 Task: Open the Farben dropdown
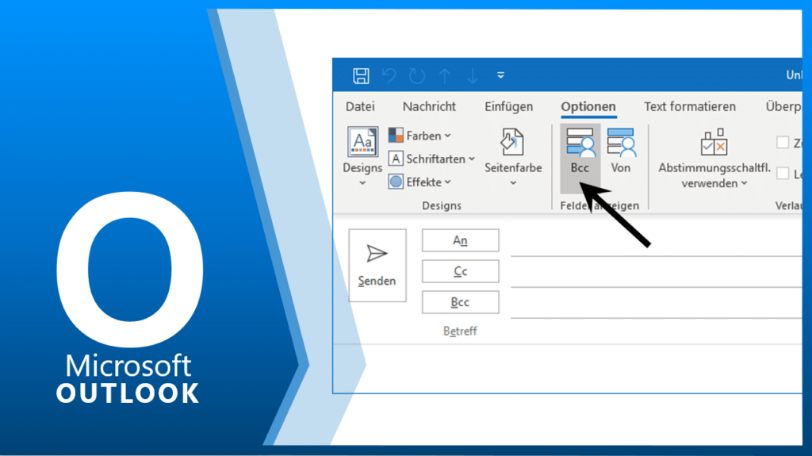point(419,136)
